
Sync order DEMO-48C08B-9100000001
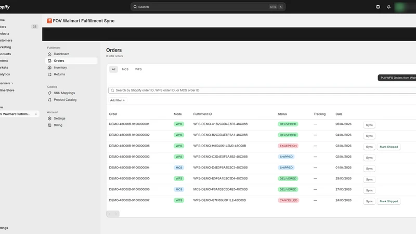pos(369,125)
